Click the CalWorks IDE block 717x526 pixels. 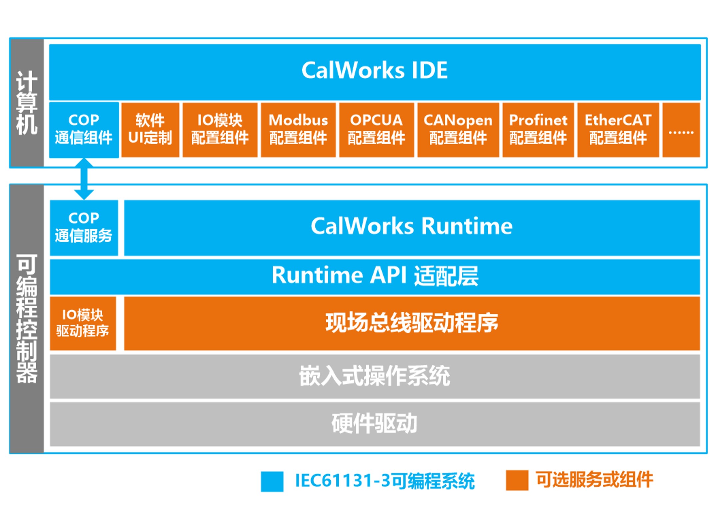[x=374, y=72]
